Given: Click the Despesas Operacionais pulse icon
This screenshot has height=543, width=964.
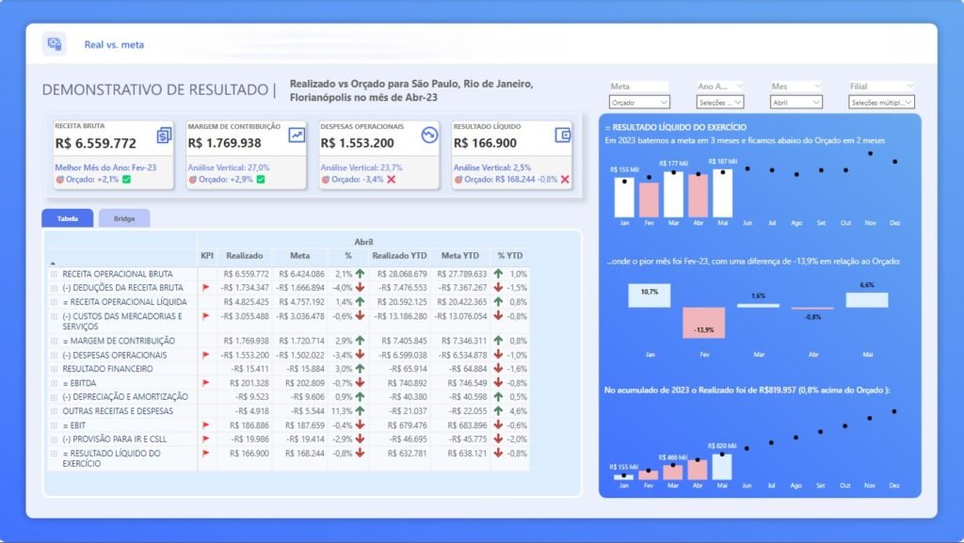Looking at the screenshot, I should 429,136.
